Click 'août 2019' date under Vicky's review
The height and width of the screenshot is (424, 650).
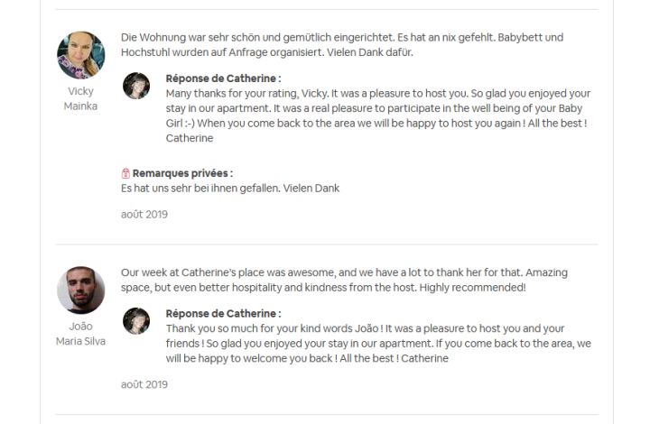click(x=144, y=215)
